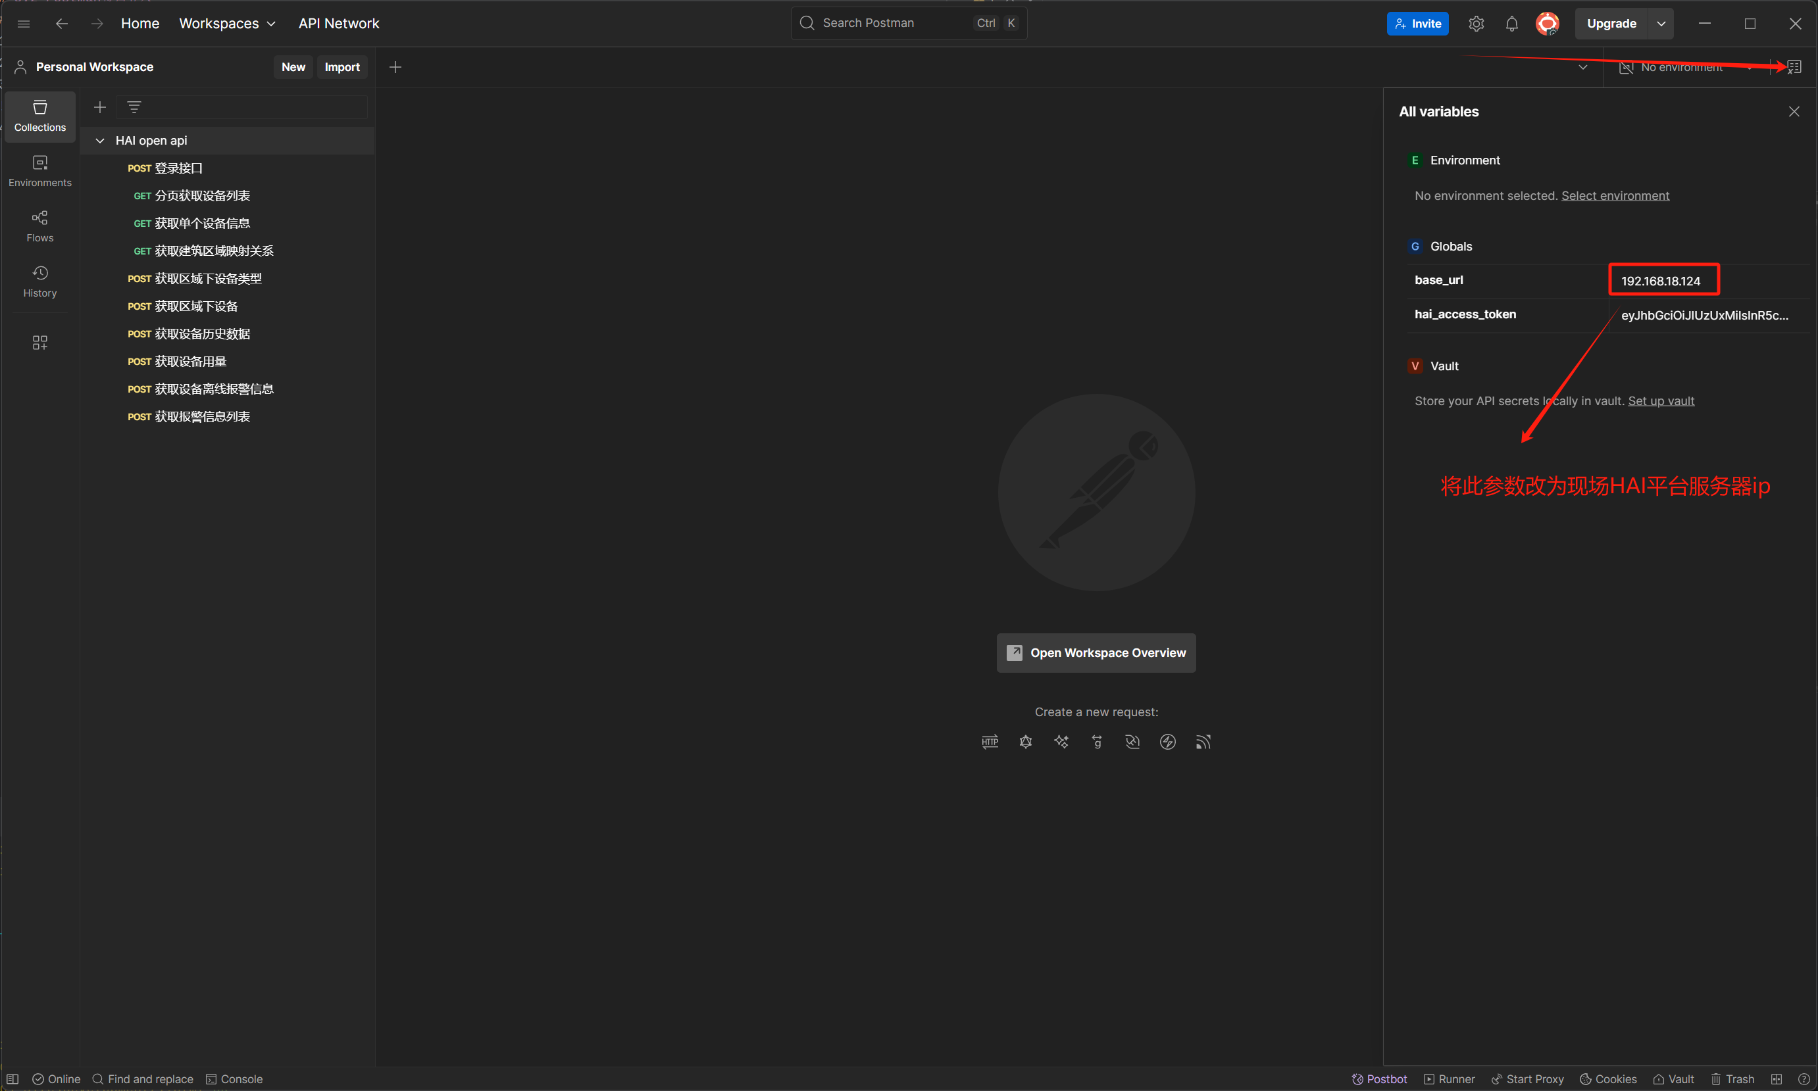Go forward with the right arrow
1818x1091 pixels.
click(96, 24)
